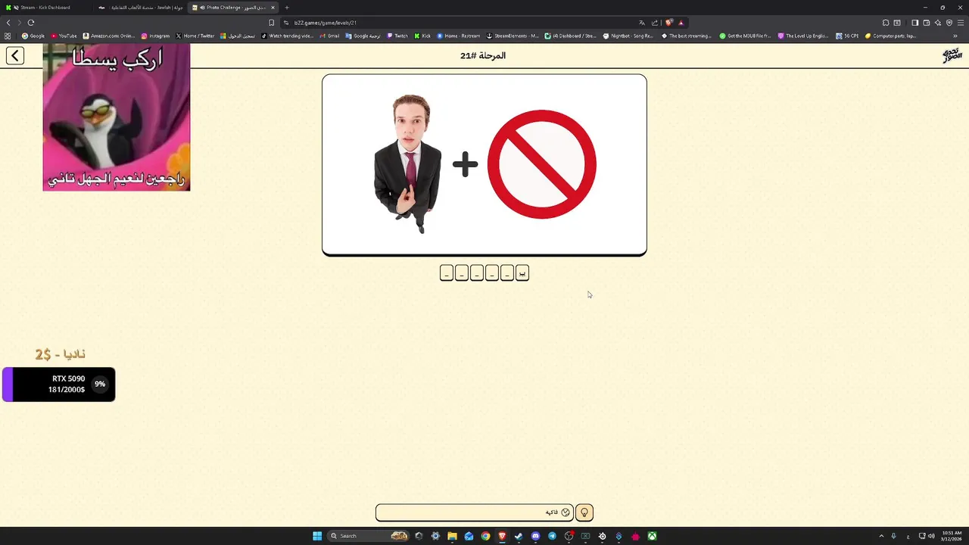Click the lightbulb hint button
Screen dimensions: 969x545
584,512
